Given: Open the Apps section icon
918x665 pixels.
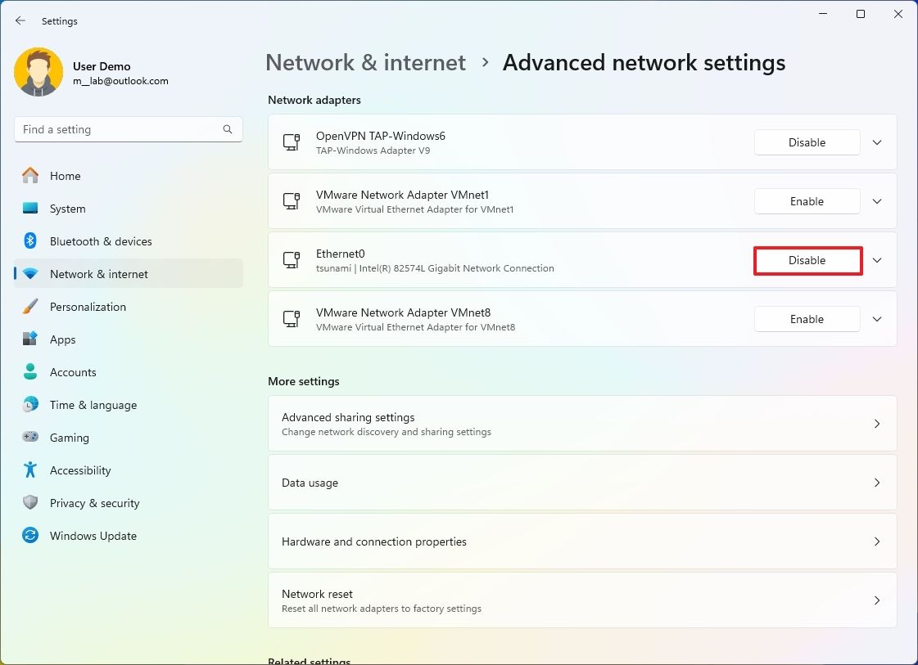Looking at the screenshot, I should (x=30, y=339).
